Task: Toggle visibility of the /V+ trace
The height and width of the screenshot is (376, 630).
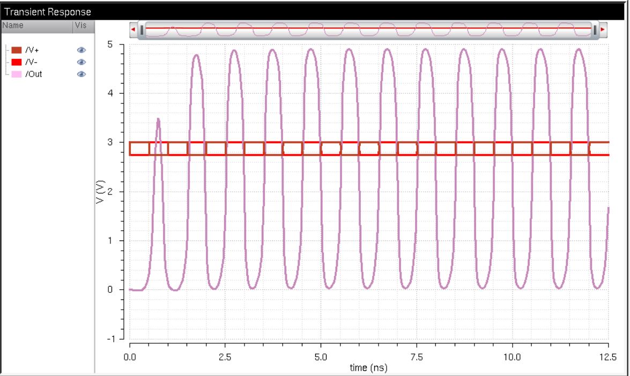Action: [x=81, y=50]
